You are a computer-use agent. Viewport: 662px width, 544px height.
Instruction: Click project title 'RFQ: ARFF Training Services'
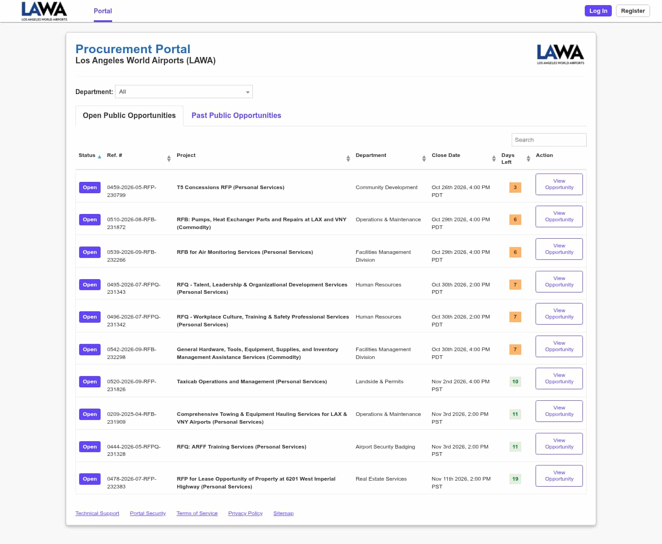241,447
